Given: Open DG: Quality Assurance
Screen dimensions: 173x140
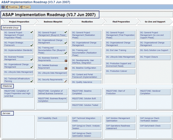Looking at the screenshot, I should pyautogui.click(x=86, y=82).
